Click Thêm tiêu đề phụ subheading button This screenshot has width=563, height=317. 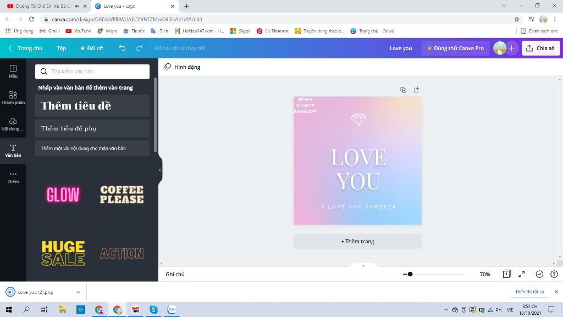92,128
